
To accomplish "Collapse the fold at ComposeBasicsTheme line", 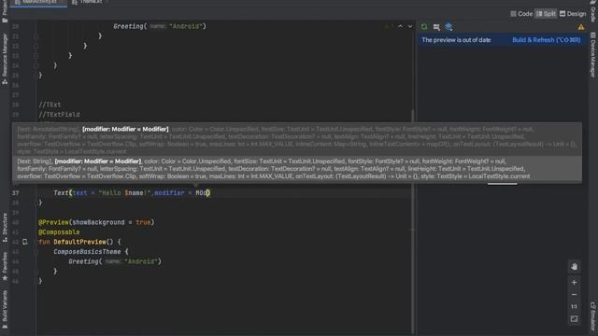I will tap(36, 252).
